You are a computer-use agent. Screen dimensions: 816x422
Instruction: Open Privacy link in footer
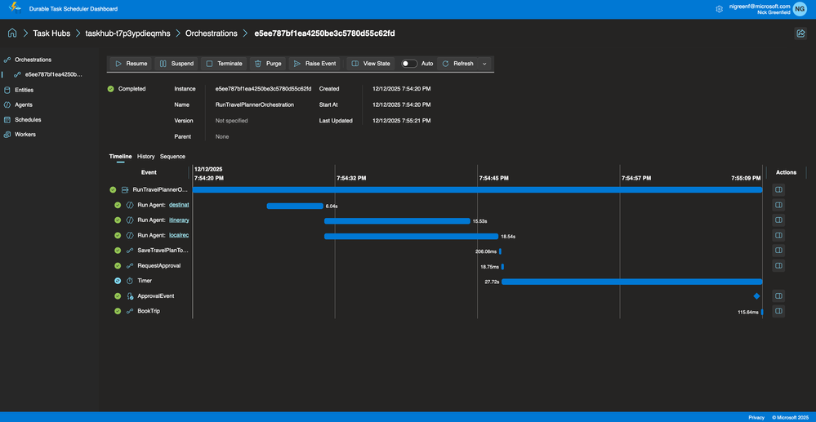click(x=756, y=417)
